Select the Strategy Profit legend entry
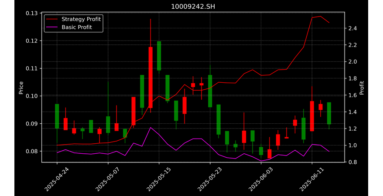Screen dimensions: 383x196 pos(73,19)
